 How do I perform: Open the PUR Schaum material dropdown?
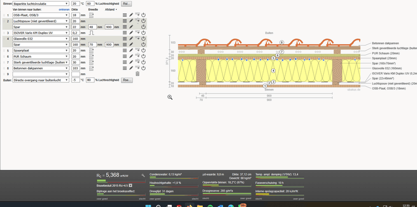(41, 56)
